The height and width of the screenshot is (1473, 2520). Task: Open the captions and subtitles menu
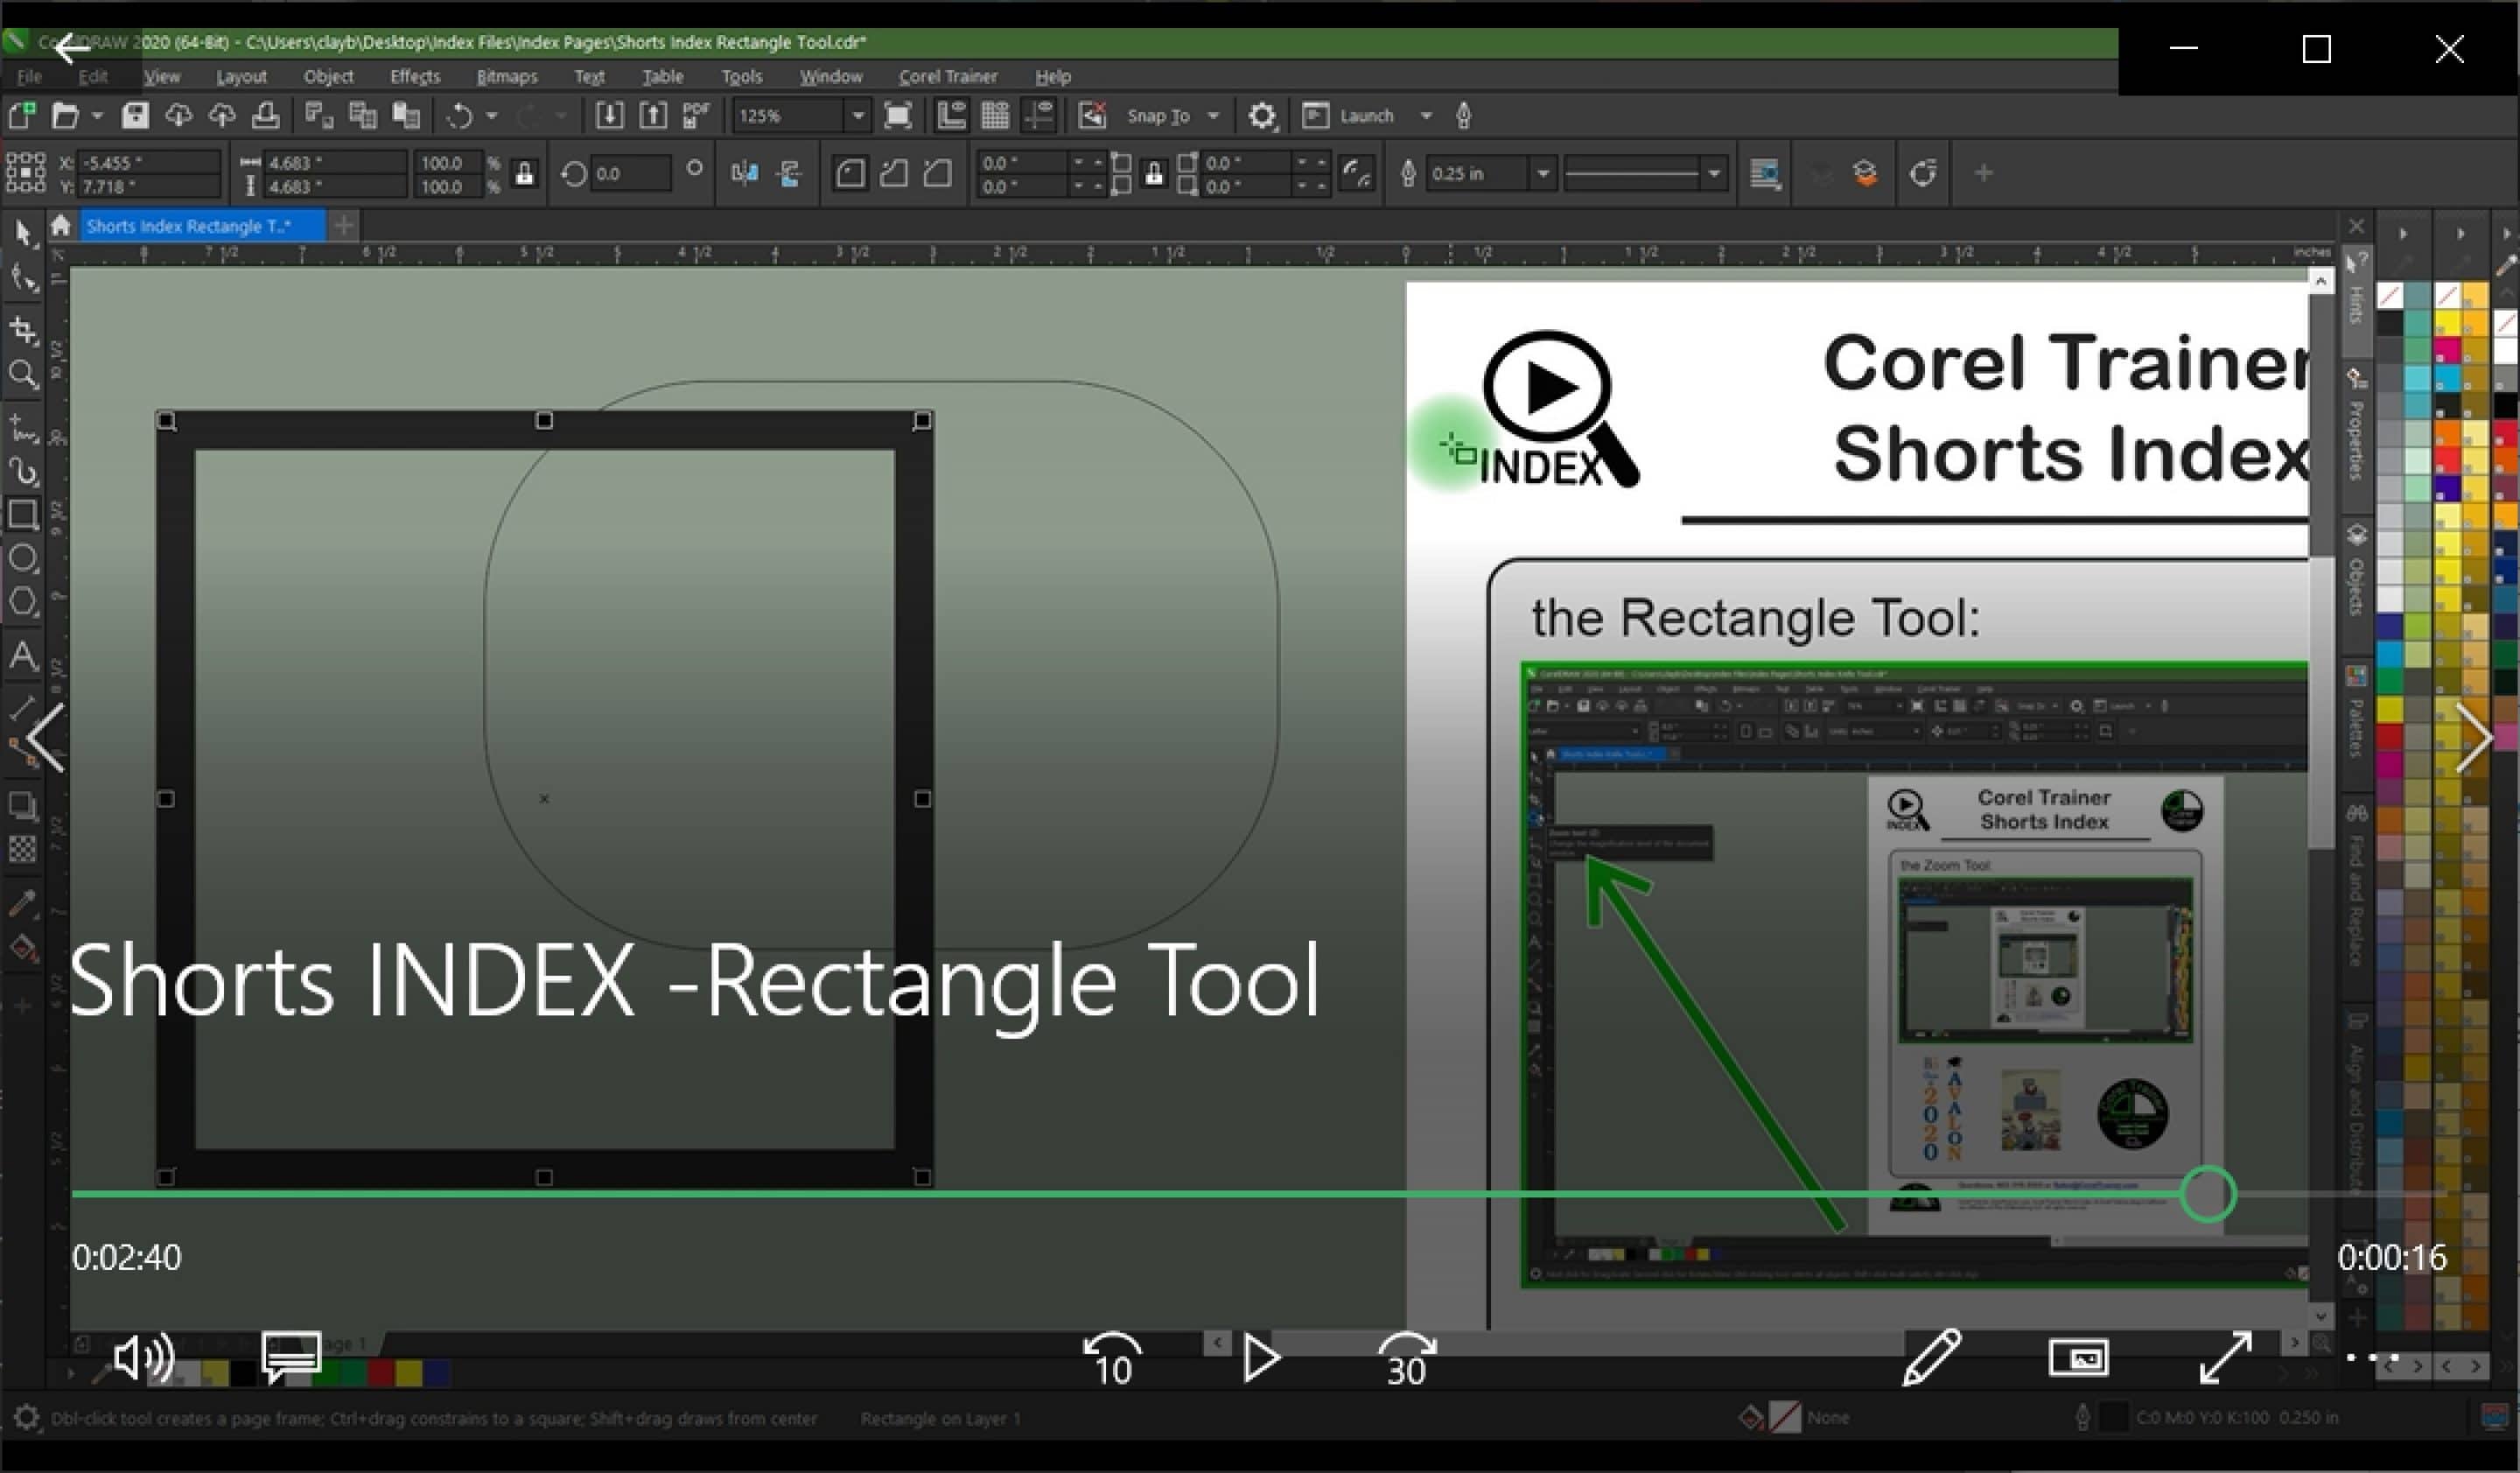pos(291,1358)
